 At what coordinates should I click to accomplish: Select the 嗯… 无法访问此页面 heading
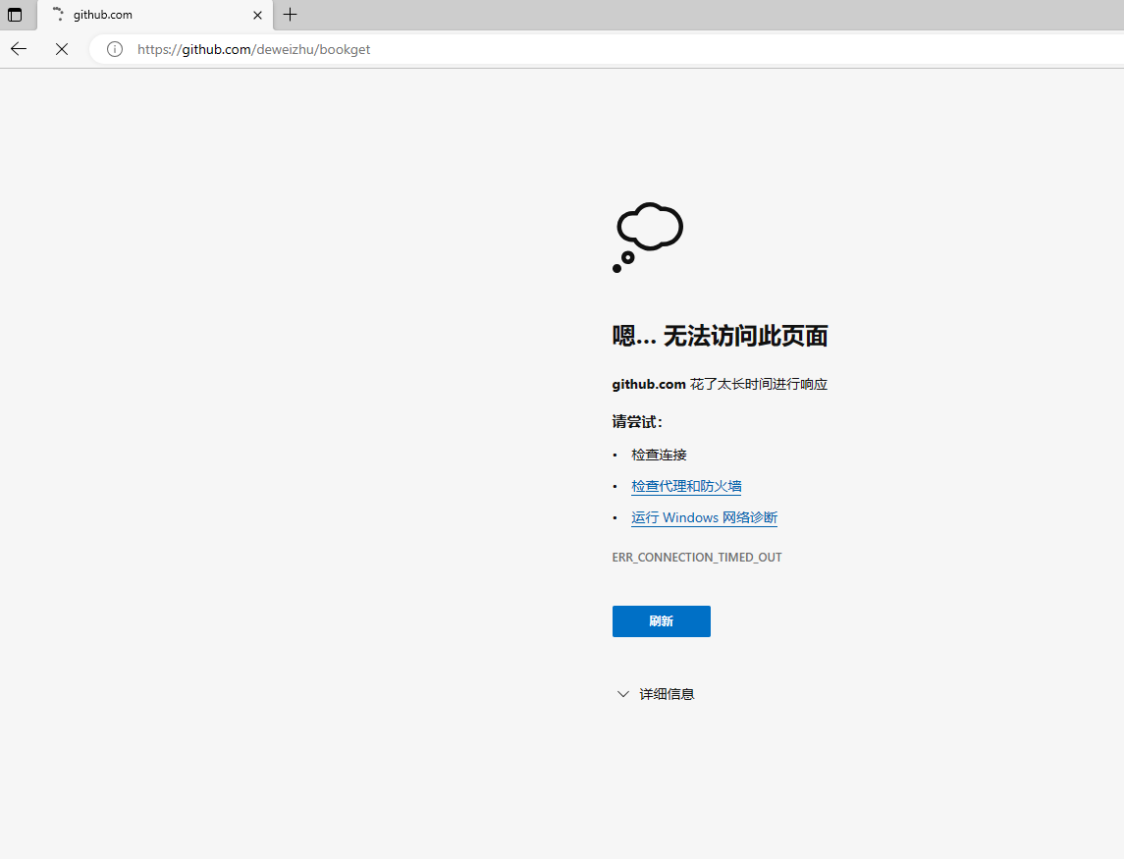pos(720,336)
